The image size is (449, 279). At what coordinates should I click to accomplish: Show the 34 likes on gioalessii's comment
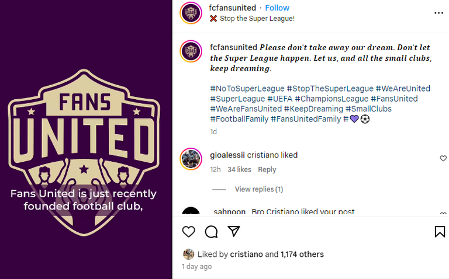pos(239,170)
